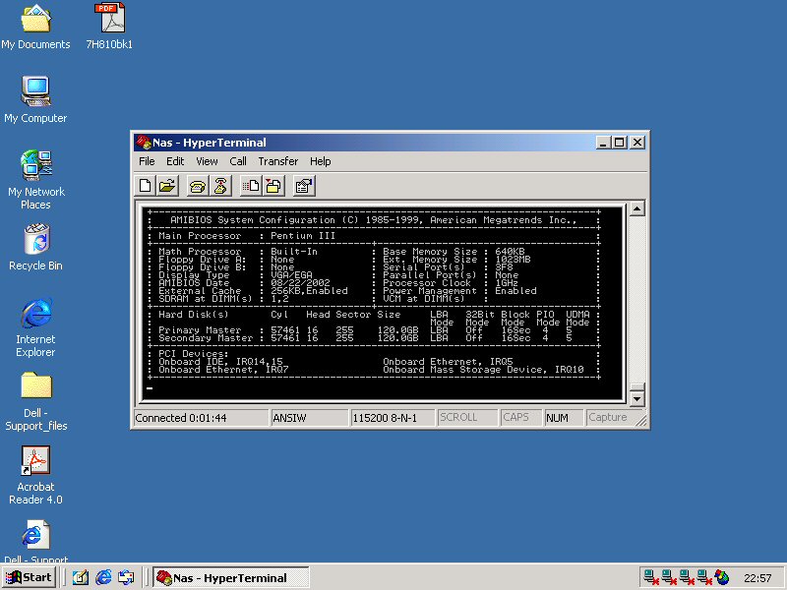Click the Pentium III processor text

tap(303, 236)
